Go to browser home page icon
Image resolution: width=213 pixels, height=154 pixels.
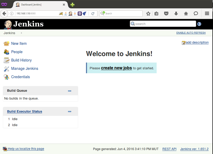pyautogui.click(x=186, y=14)
